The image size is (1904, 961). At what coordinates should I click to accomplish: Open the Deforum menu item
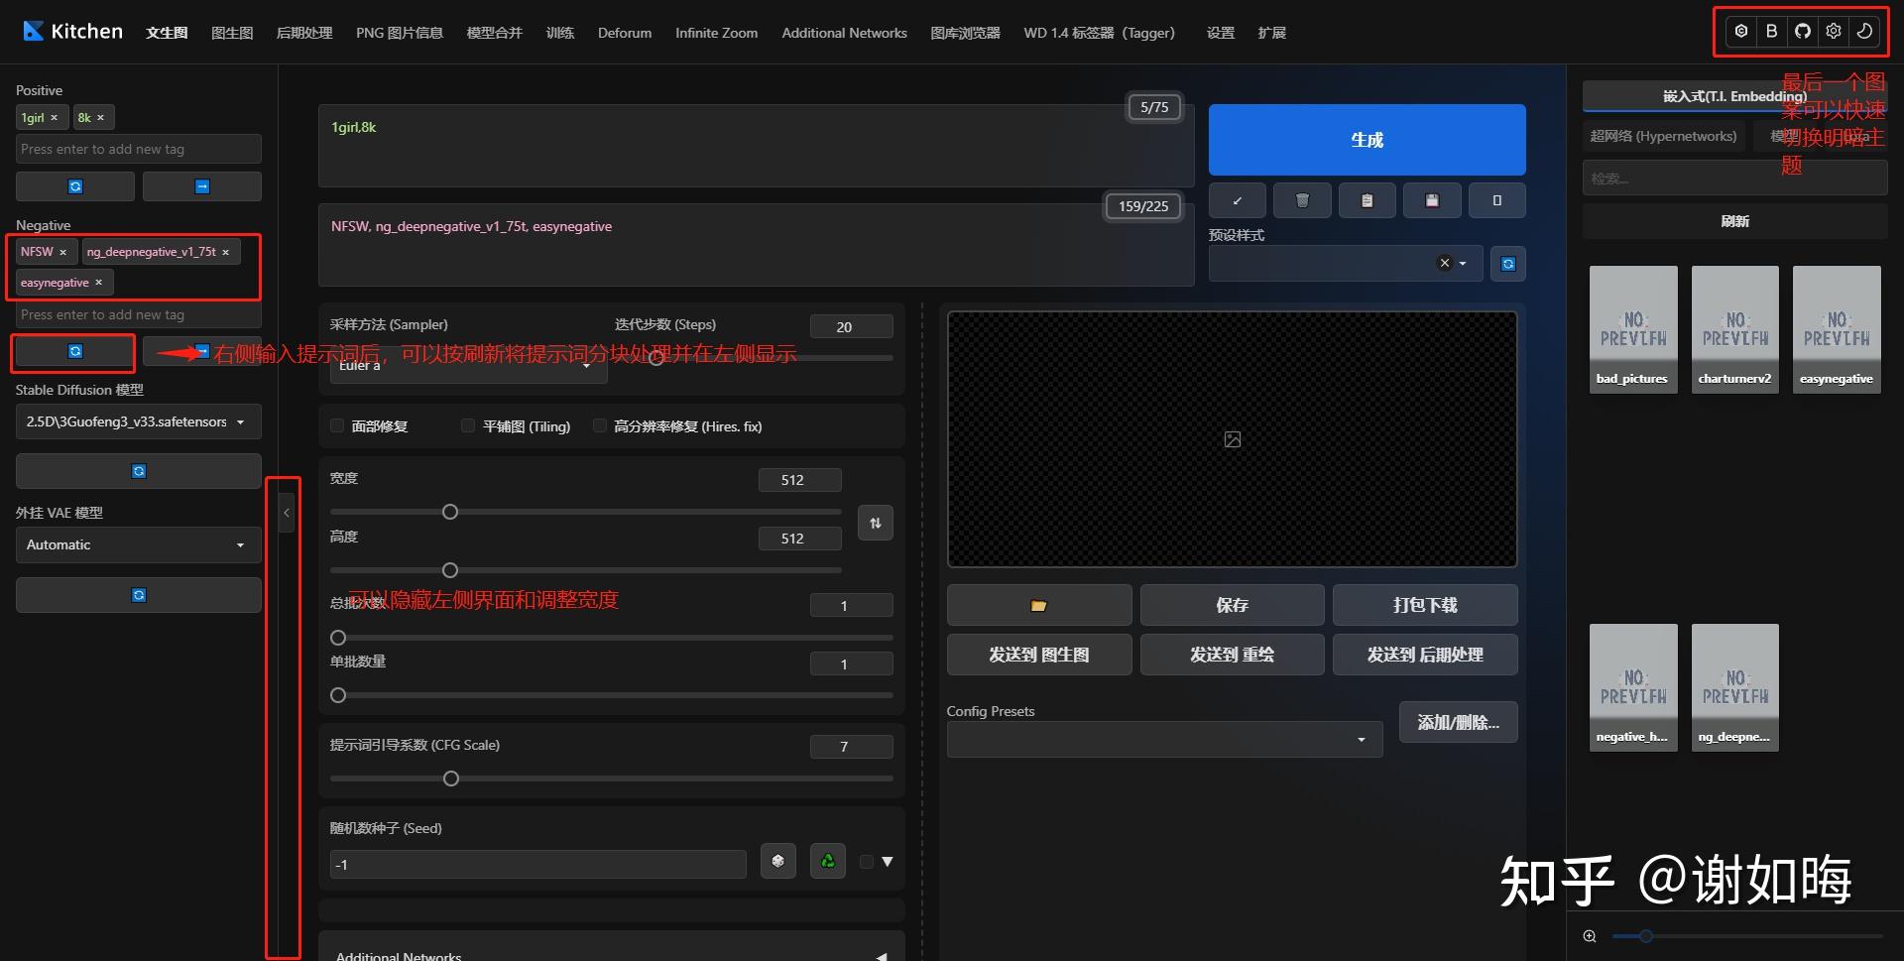pyautogui.click(x=624, y=32)
